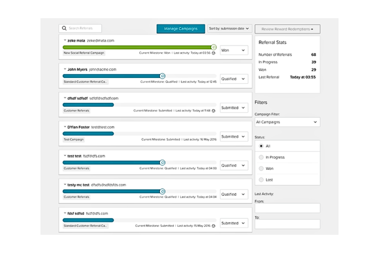The image size is (379, 253).
Task: Click test test's Customer Referrals tag
Action: tap(77, 168)
